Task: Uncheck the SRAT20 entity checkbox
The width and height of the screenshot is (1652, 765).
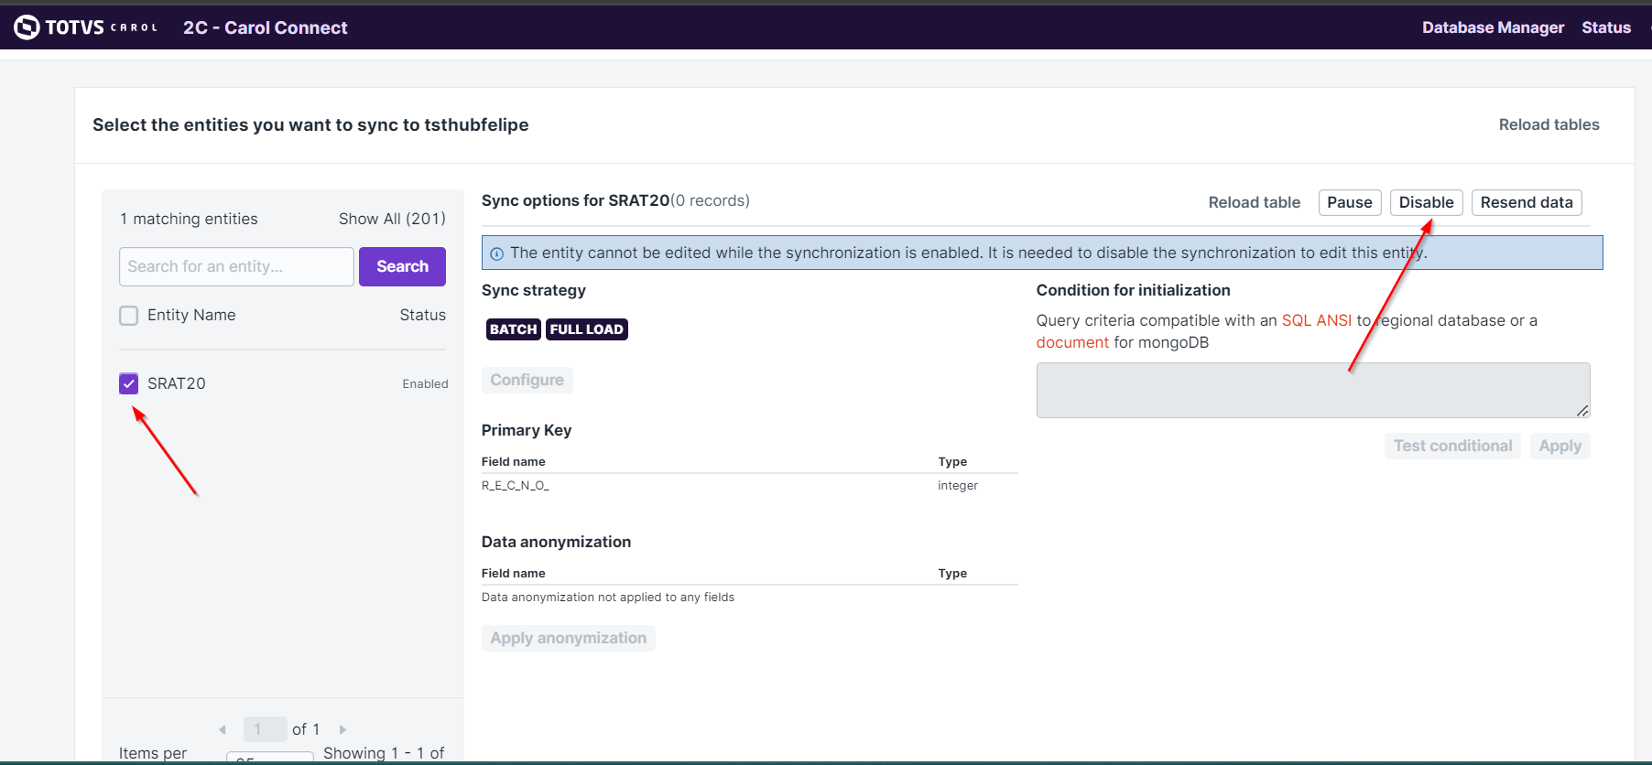Action: (x=128, y=383)
